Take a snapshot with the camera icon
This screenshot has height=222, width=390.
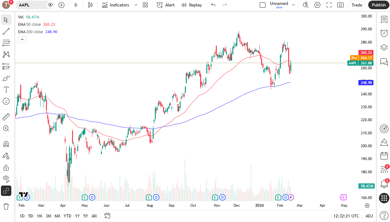(x=340, y=5)
